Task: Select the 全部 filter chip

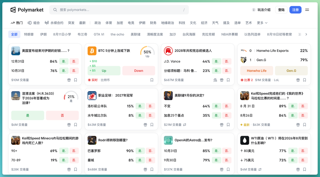Action: click(14, 34)
